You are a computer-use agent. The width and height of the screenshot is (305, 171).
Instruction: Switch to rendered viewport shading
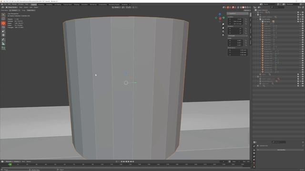click(248, 8)
